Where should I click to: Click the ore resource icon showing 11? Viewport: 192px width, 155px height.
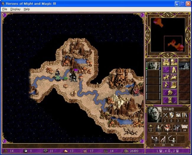tap(45, 151)
